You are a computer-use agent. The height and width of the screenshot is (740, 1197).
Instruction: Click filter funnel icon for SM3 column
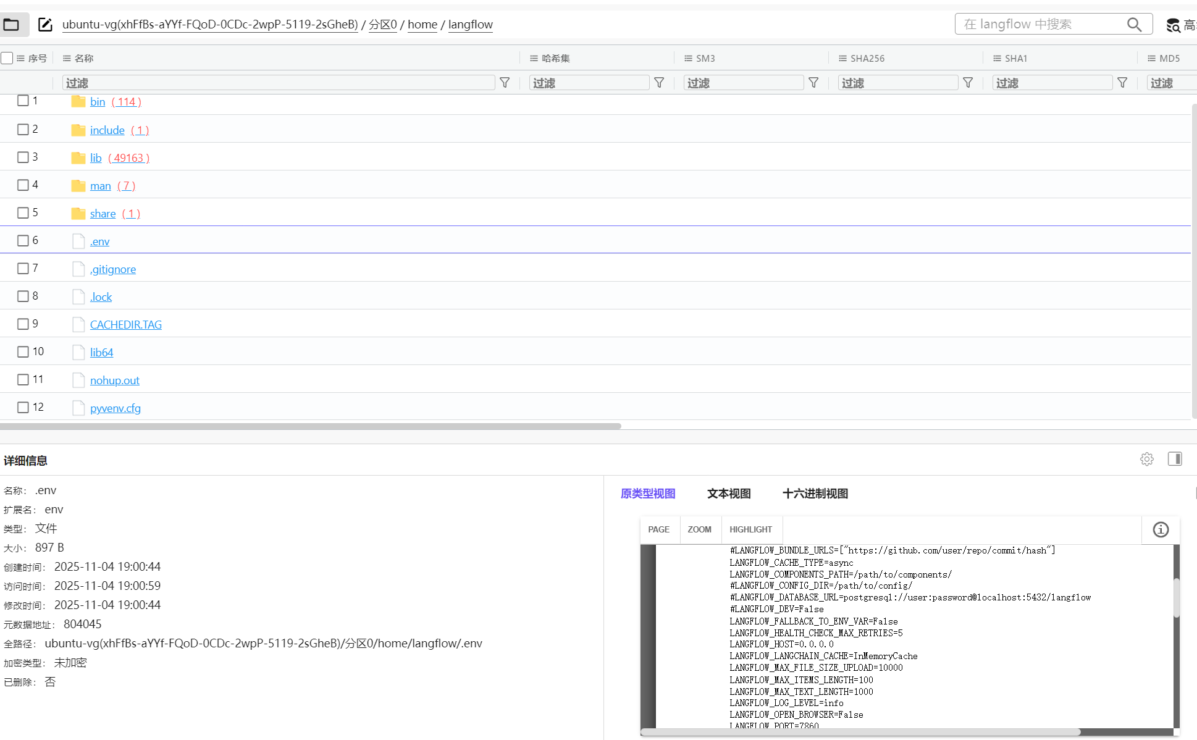point(813,83)
